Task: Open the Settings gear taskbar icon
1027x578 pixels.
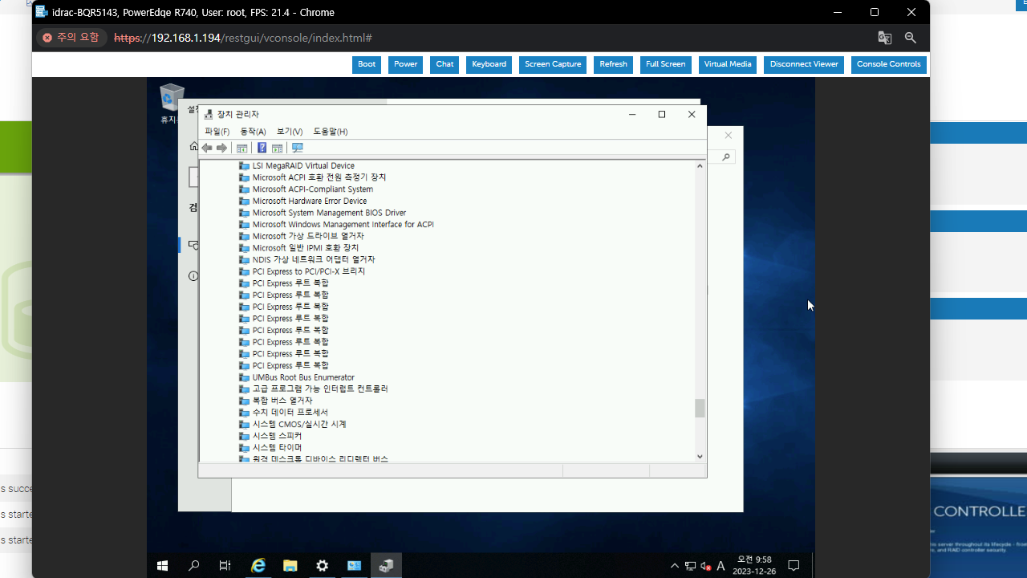Action: tap(323, 566)
